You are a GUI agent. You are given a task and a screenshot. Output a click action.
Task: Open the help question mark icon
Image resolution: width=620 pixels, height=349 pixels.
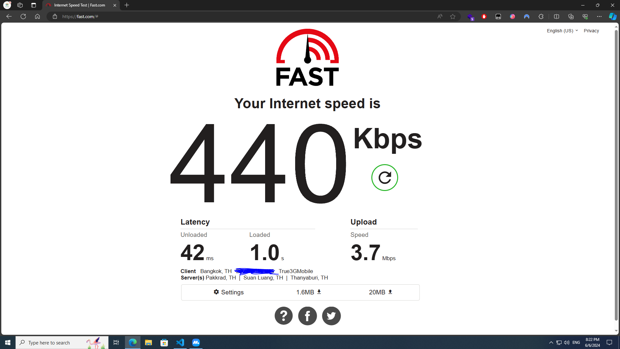coord(284,316)
